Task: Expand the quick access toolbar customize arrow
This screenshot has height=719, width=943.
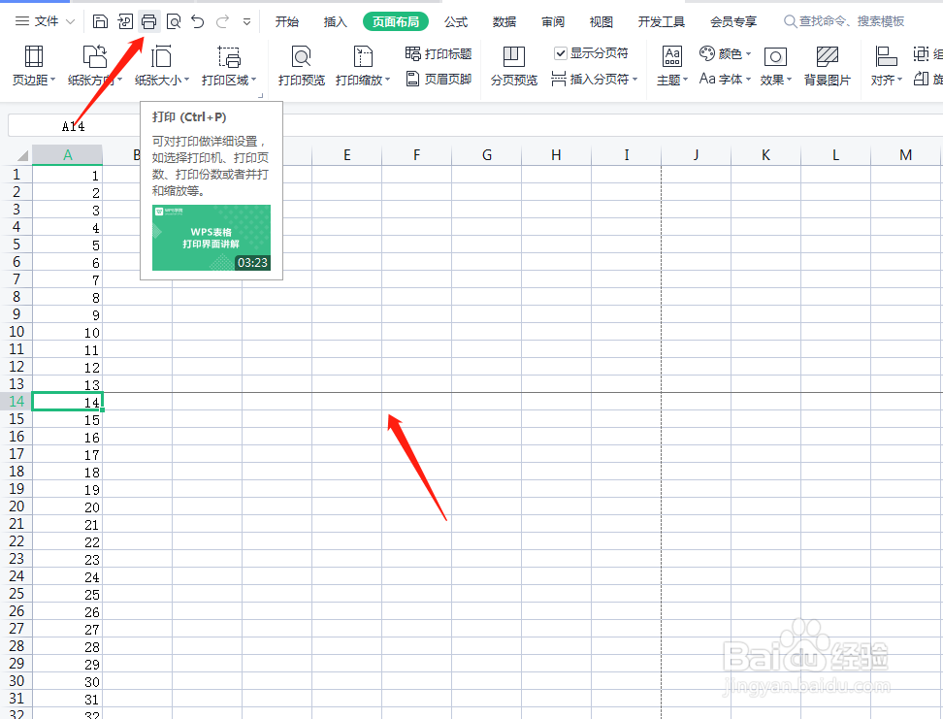Action: pyautogui.click(x=246, y=22)
